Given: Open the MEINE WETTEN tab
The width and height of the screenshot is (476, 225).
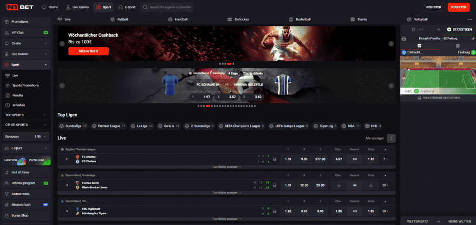Looking at the screenshot, I should click(x=460, y=221).
